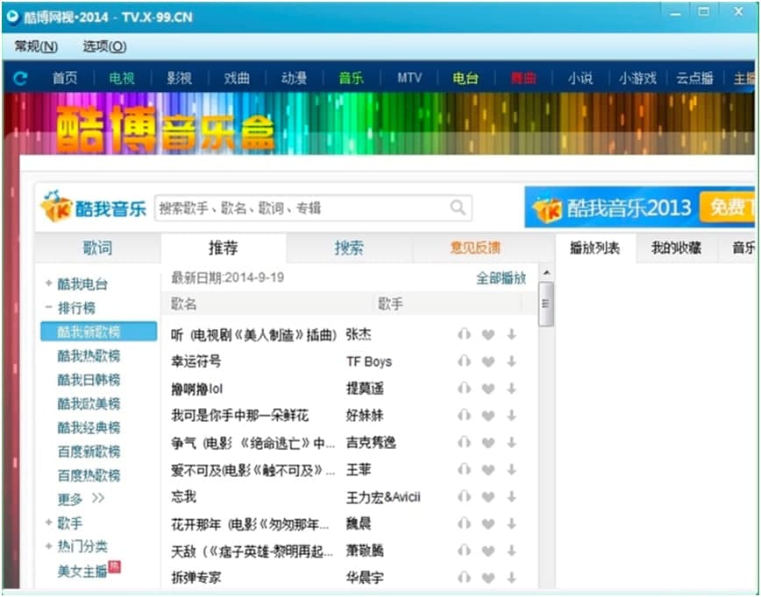
Task: Play 幸运符号 with its headphone icon
Action: tap(464, 362)
